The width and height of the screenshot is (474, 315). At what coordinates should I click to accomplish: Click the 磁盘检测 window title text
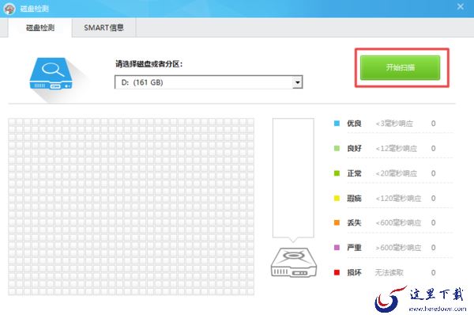pos(34,9)
